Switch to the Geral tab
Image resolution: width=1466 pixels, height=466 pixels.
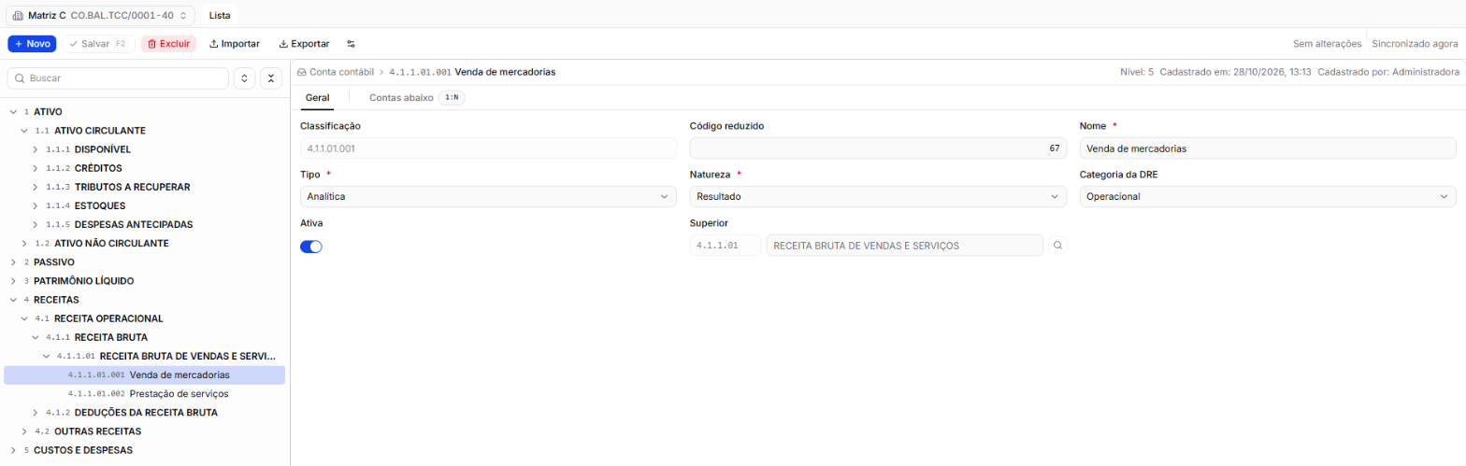tap(317, 97)
